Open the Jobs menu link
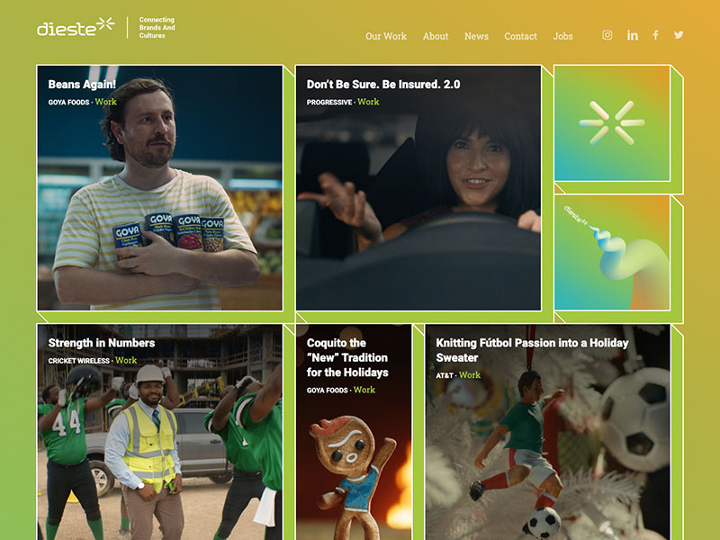720x540 pixels. click(x=562, y=36)
